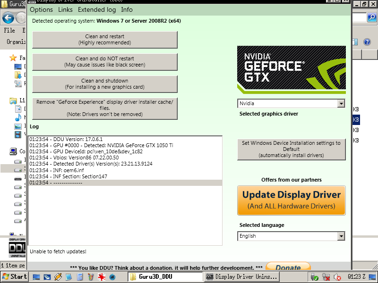Open the Links menu
The width and height of the screenshot is (378, 283).
pyautogui.click(x=65, y=9)
